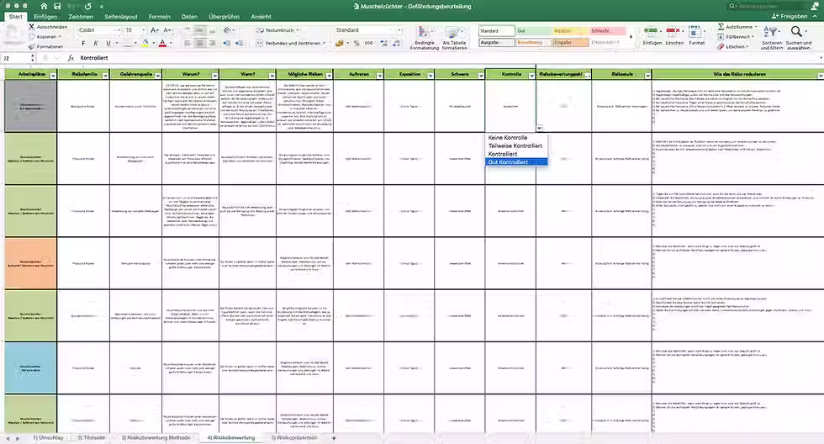Click the cell name box J2

(x=18, y=58)
